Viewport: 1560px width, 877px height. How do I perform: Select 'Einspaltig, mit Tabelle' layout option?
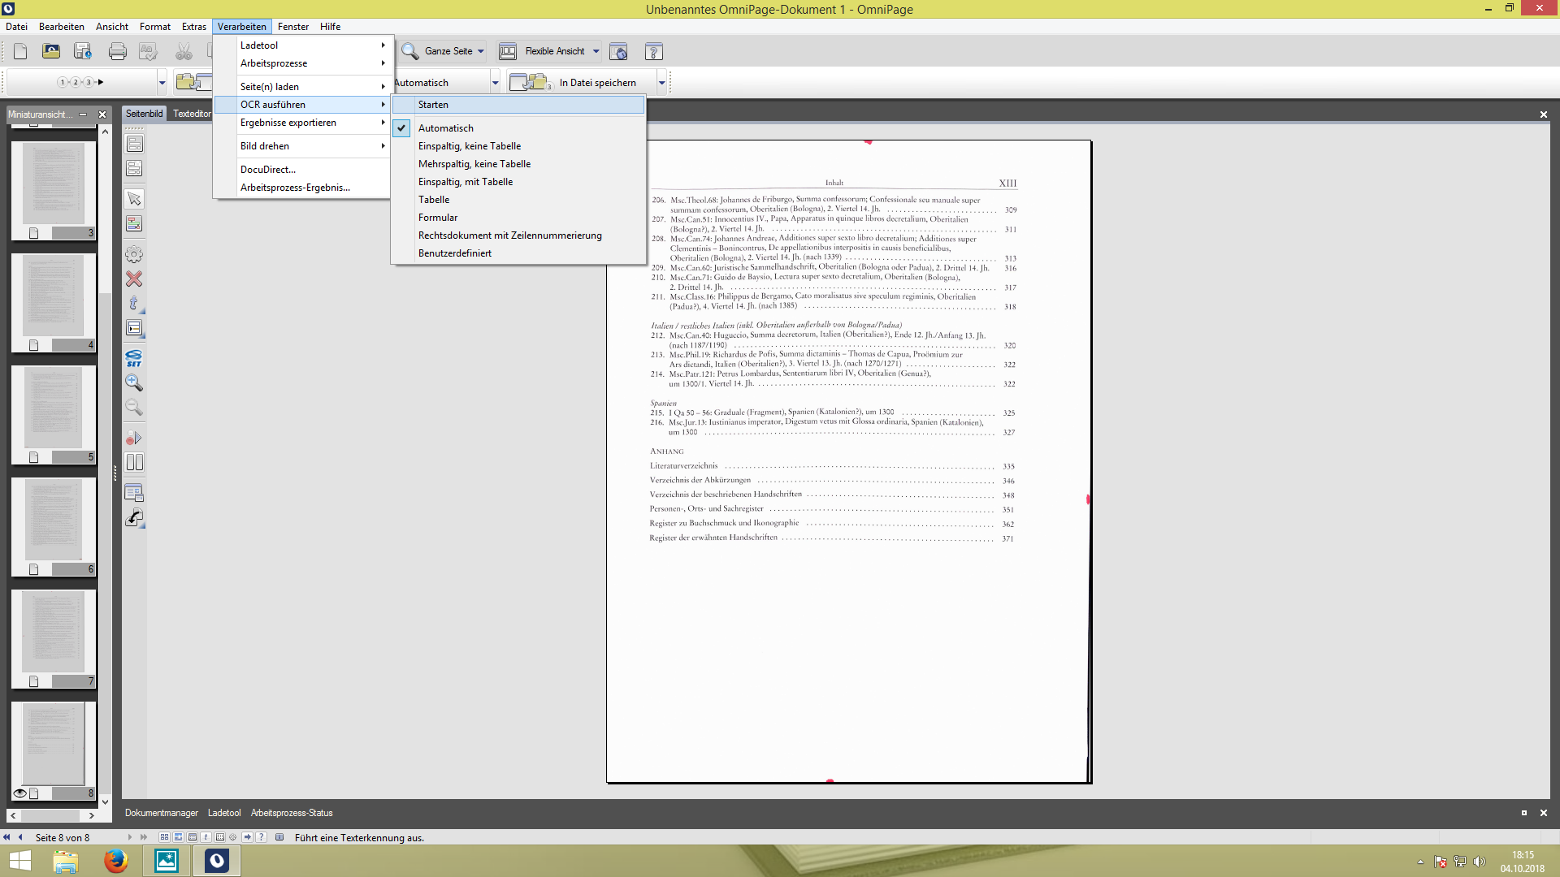coord(518,182)
